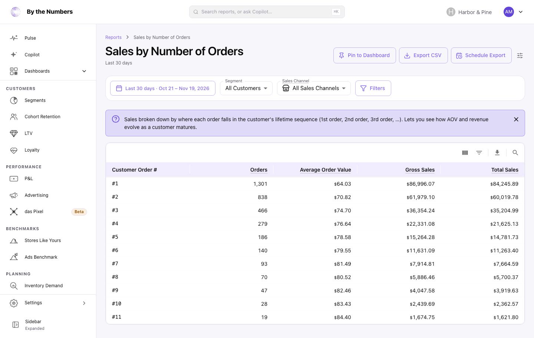Focus the Search reports or ask Copilot field

click(267, 12)
